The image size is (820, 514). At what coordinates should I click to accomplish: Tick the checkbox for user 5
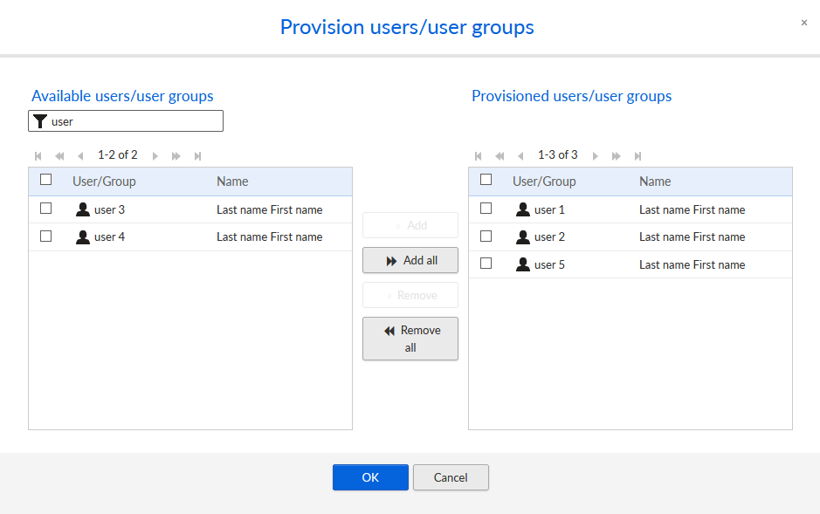coord(486,264)
